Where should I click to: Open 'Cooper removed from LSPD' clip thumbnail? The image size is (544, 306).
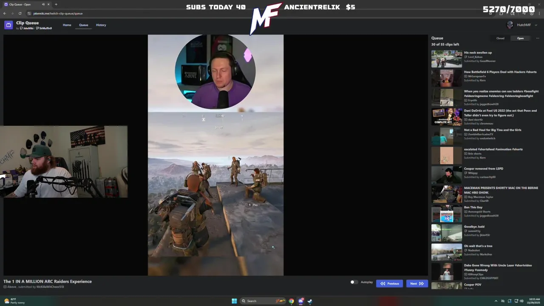[447, 175]
